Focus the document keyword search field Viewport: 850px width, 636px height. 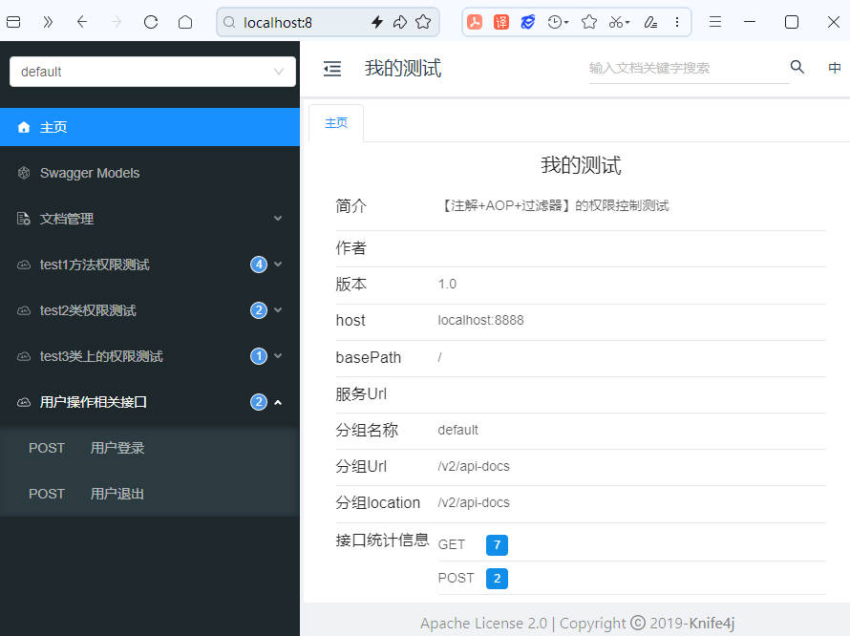click(x=689, y=69)
